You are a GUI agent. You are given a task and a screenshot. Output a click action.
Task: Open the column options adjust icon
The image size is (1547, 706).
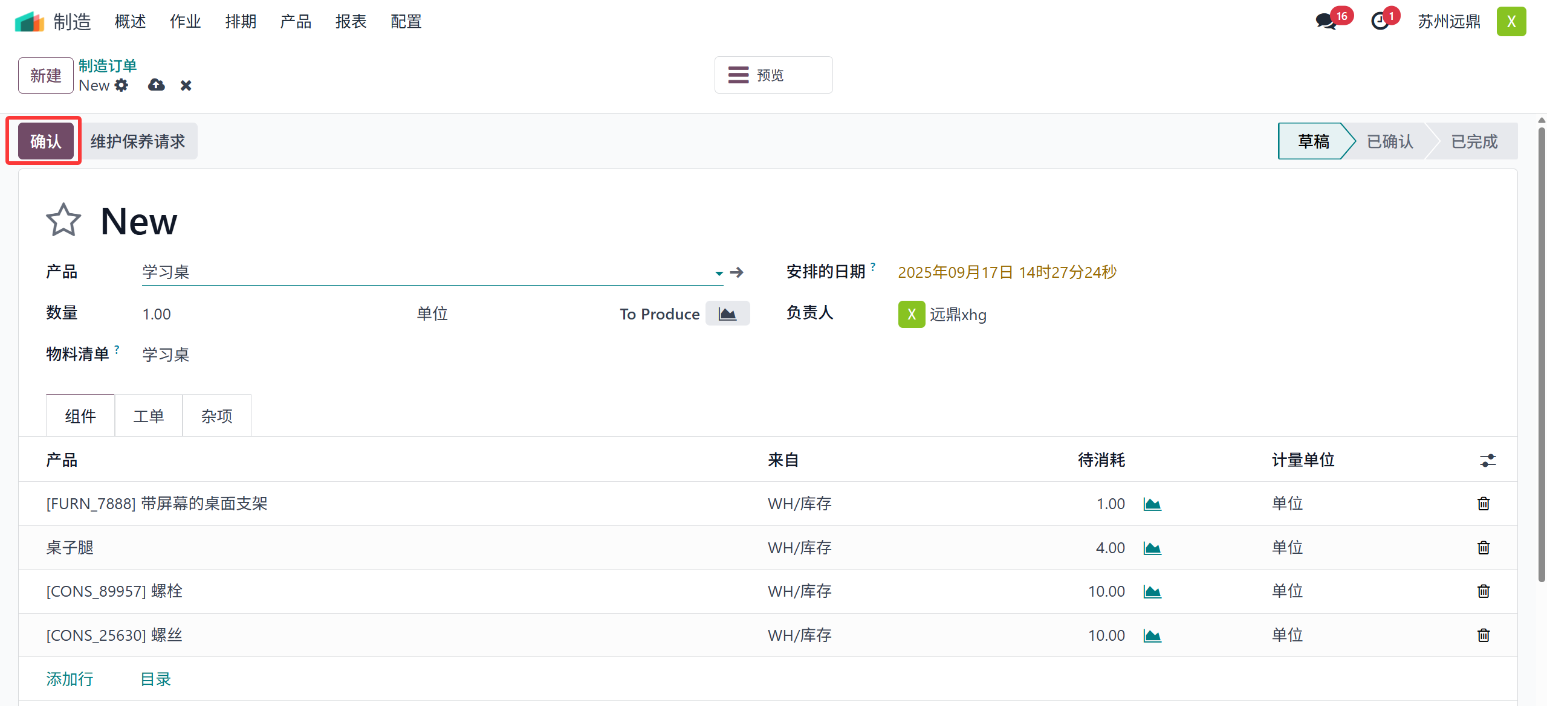point(1487,460)
